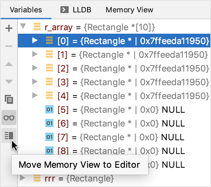211x187 pixels.
Task: Click the Remove Watch minus icon
Action: (x=9, y=46)
